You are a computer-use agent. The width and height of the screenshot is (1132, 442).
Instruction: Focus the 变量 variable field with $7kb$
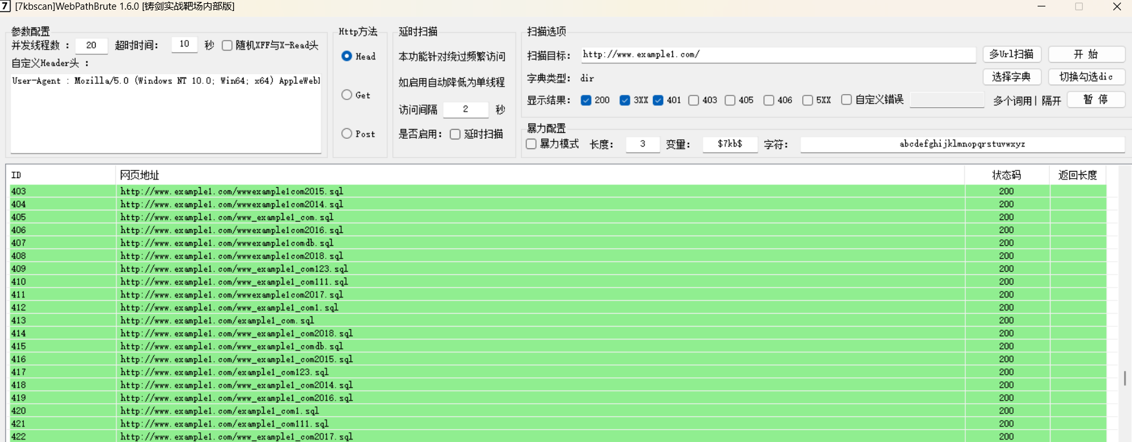pyautogui.click(x=730, y=144)
